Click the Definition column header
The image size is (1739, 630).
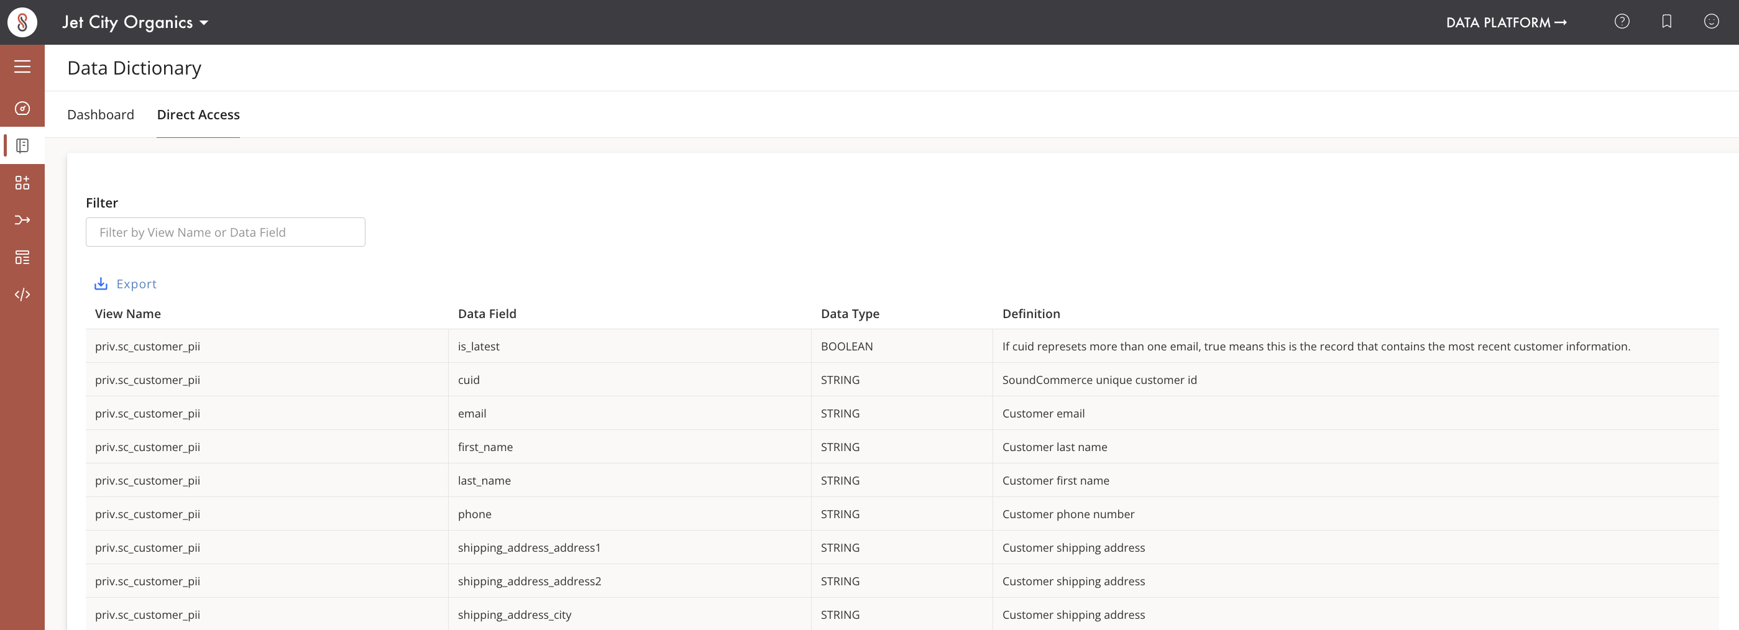point(1031,314)
